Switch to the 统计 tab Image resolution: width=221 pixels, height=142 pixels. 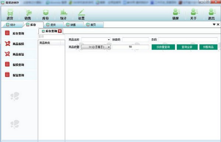point(13,25)
